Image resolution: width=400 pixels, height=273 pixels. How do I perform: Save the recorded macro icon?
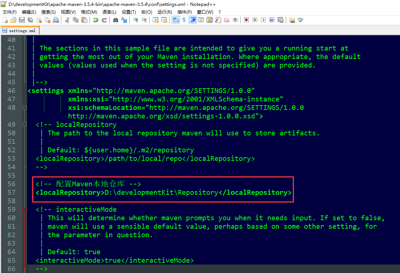[281, 20]
